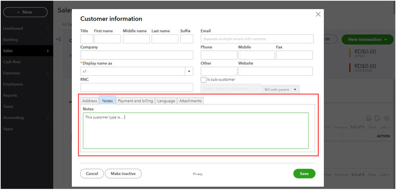The width and height of the screenshot is (396, 190).
Task: Click the Title input field
Action: coord(87,39)
